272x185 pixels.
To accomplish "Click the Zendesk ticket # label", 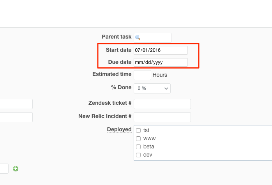I will 110,103.
